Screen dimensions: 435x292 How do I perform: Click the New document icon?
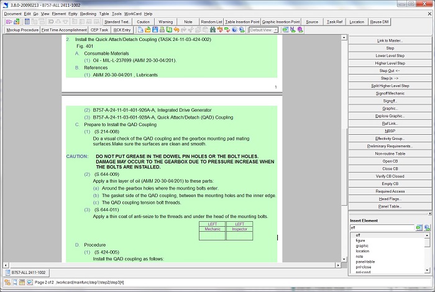click(140, 30)
